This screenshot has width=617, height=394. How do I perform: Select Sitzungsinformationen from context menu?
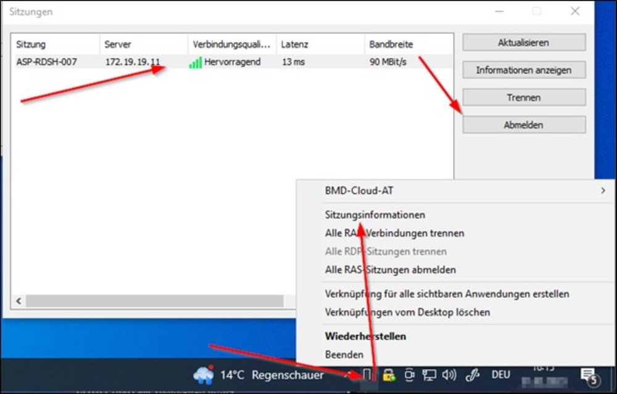coord(375,215)
